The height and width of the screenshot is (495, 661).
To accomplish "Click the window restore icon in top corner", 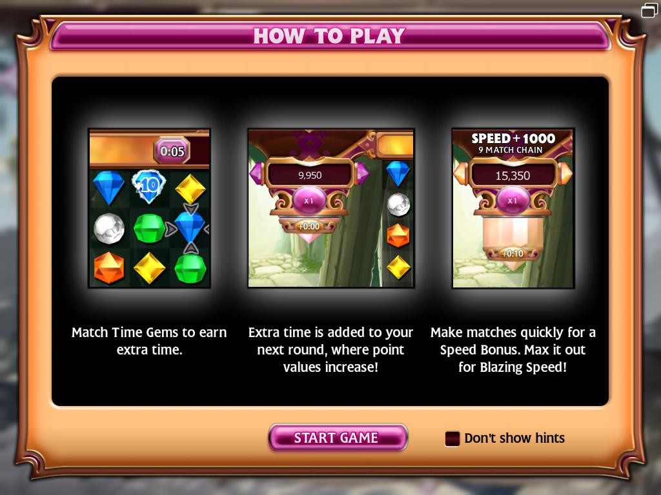I will [x=649, y=10].
